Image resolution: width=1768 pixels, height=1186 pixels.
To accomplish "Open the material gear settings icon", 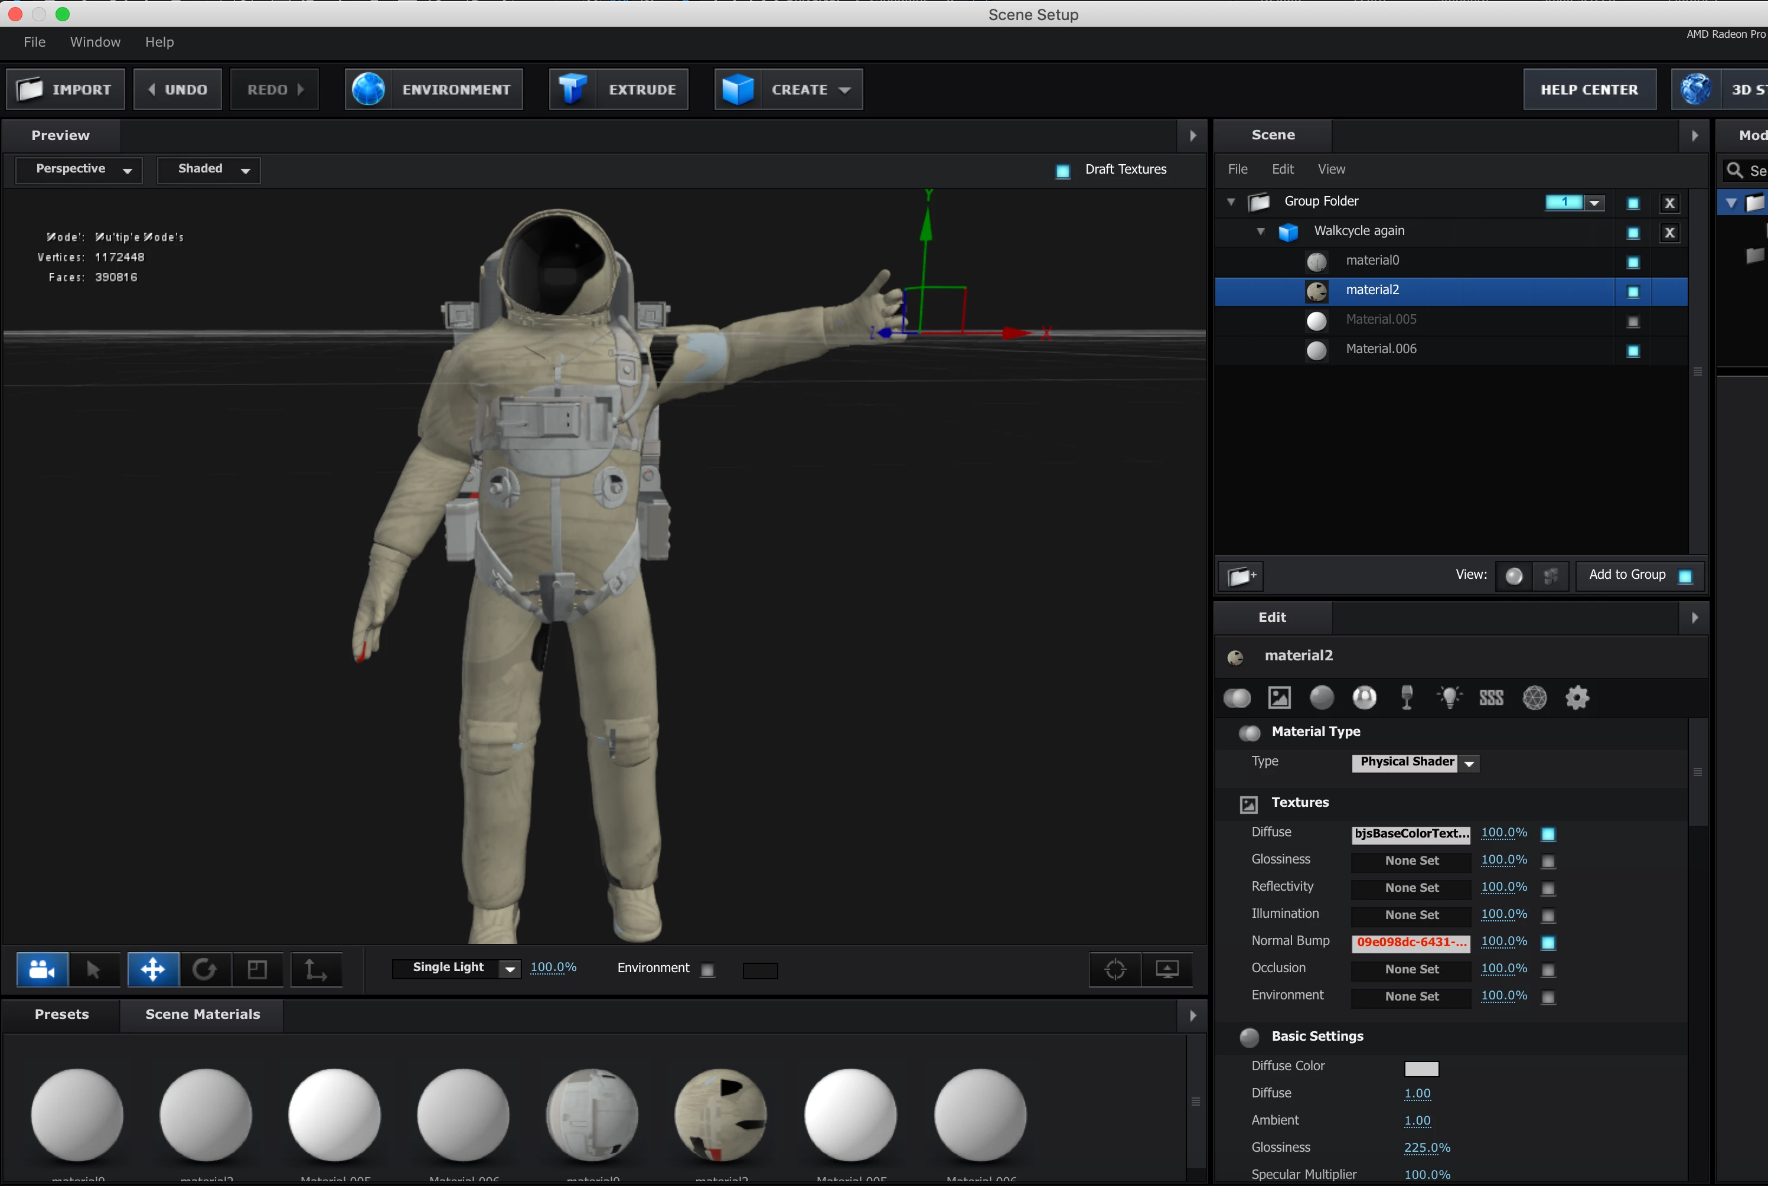I will (x=1577, y=698).
